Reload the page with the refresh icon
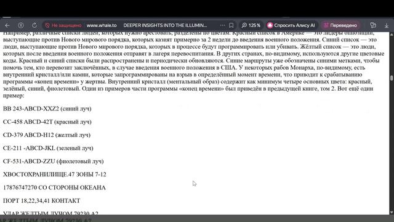 34,25
